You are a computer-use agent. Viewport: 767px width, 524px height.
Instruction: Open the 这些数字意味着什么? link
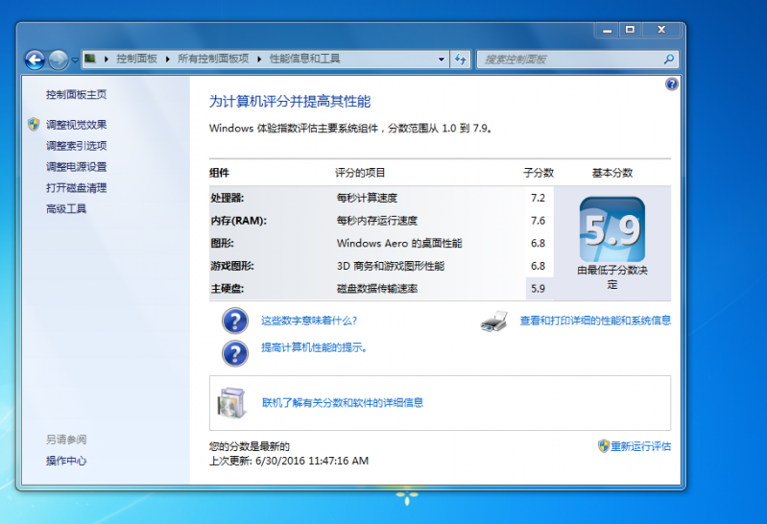(x=309, y=321)
